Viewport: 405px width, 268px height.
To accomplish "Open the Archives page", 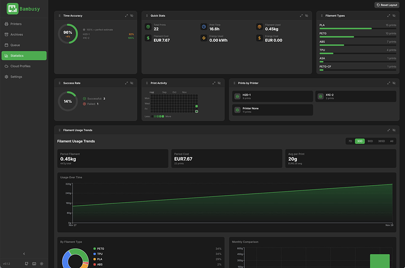I will pos(24,35).
